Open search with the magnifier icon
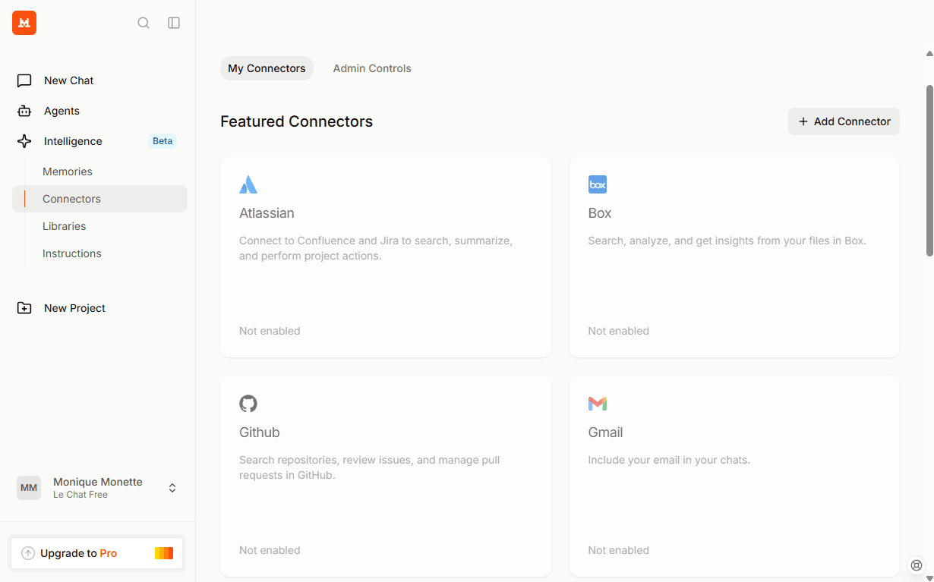The height and width of the screenshot is (582, 934). pos(144,23)
